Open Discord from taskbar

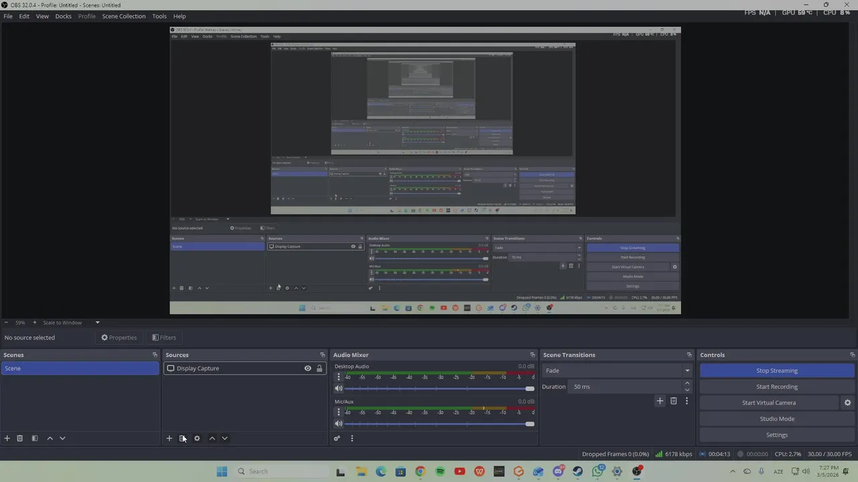point(558,471)
